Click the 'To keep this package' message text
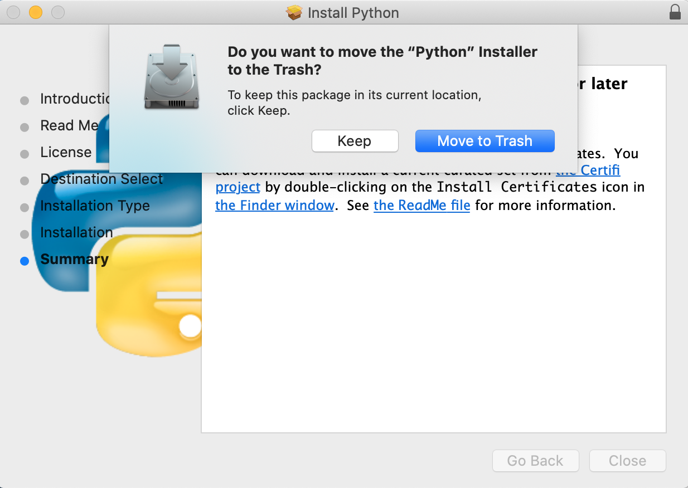Viewport: 688px width, 488px height. pos(354,103)
